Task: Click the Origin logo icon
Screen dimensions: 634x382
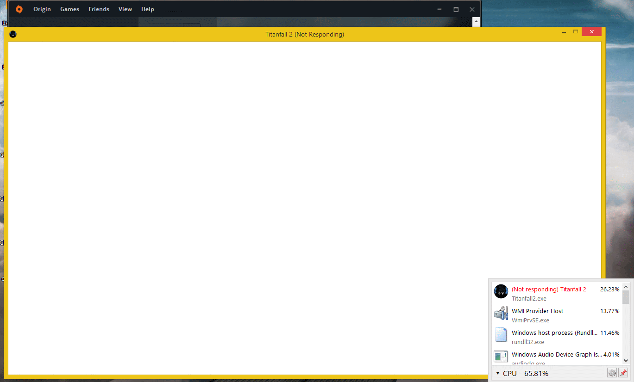Action: click(19, 9)
